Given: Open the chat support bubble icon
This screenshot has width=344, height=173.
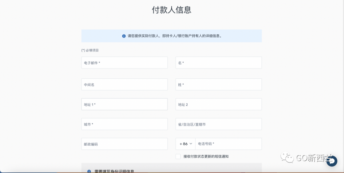Looking at the screenshot, I should tap(332, 161).
